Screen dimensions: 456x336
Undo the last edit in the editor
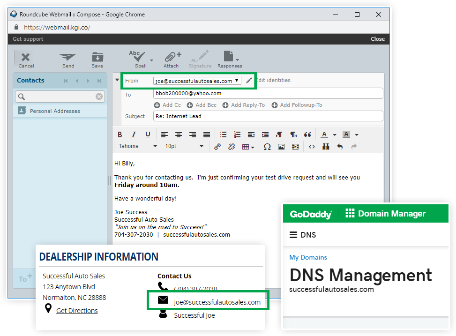coord(340,147)
